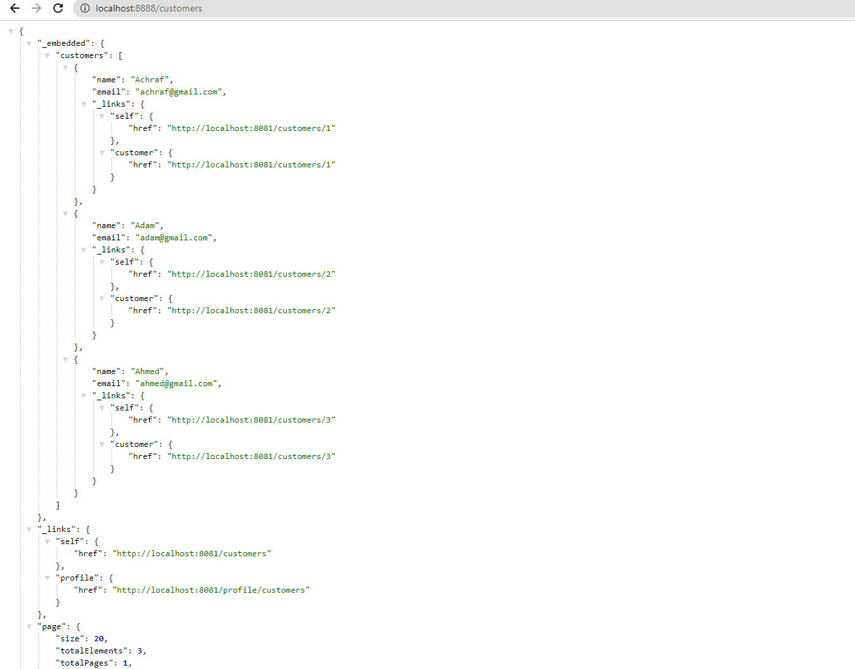Collapse the "self" link under Adam
855x669 pixels.
coord(102,262)
